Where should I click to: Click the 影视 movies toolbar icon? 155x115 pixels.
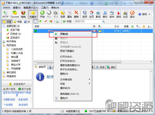coord(98,14)
